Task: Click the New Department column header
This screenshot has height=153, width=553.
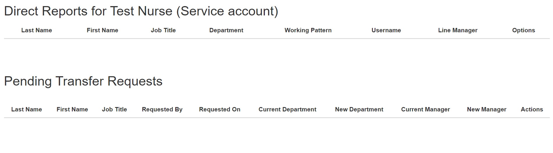Action: [359, 109]
